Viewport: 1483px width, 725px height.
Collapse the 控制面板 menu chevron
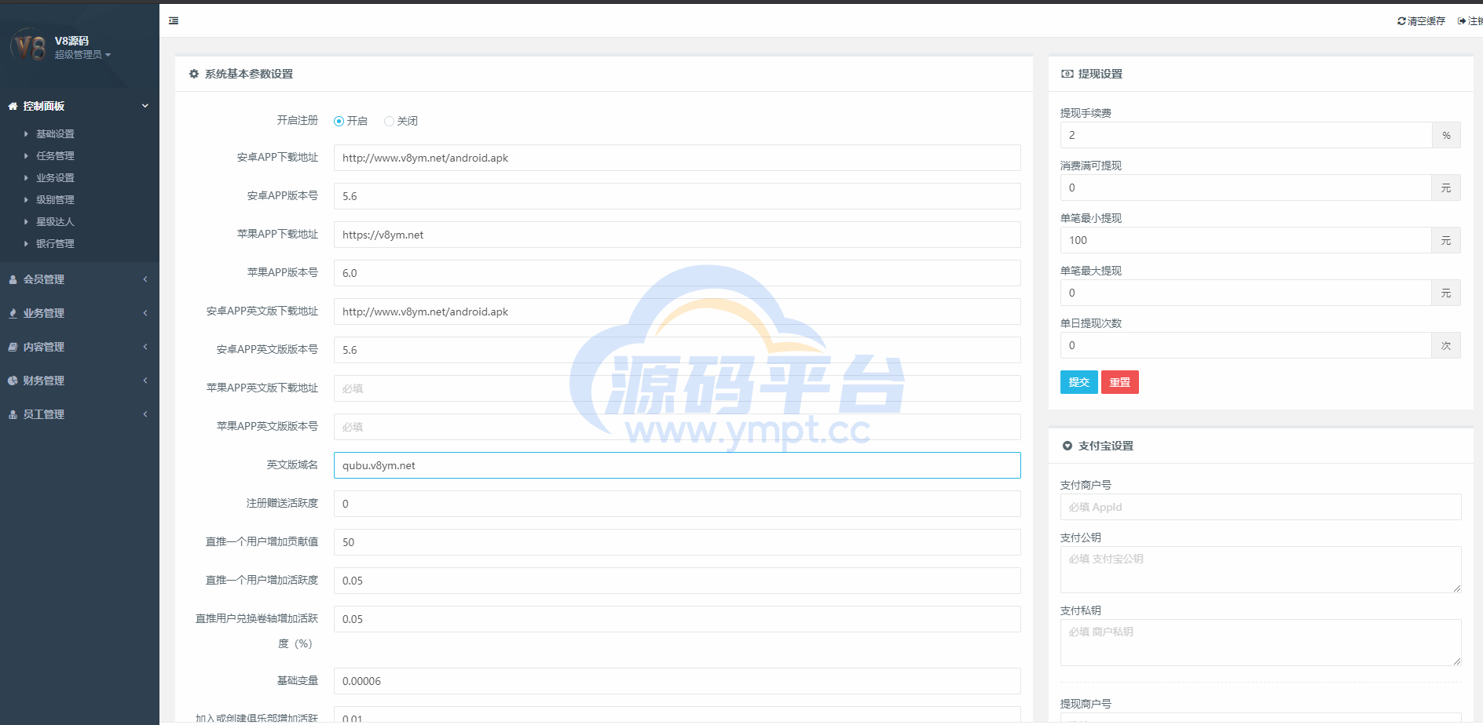tap(145, 106)
